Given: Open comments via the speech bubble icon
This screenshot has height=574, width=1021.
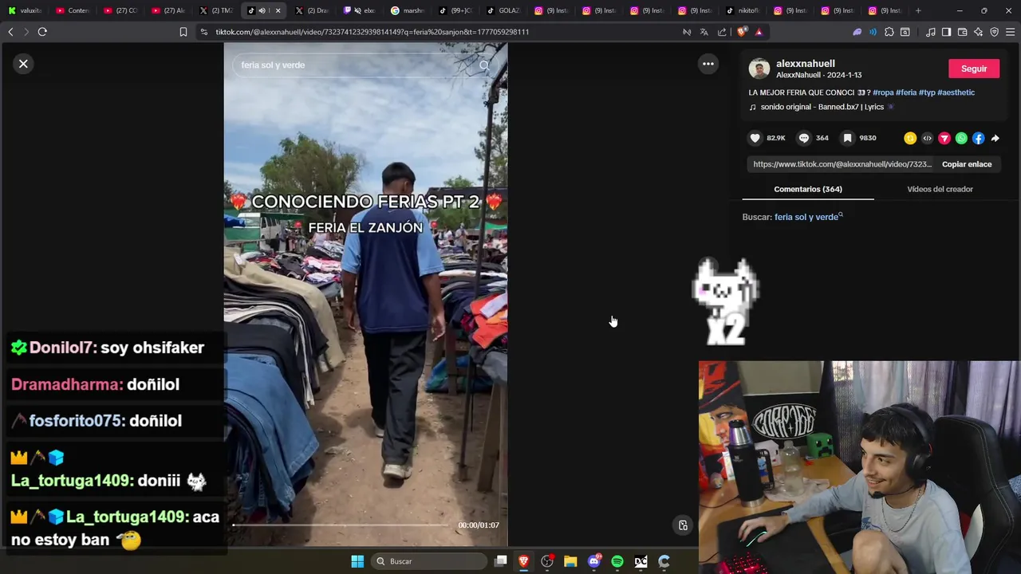Looking at the screenshot, I should point(804,138).
